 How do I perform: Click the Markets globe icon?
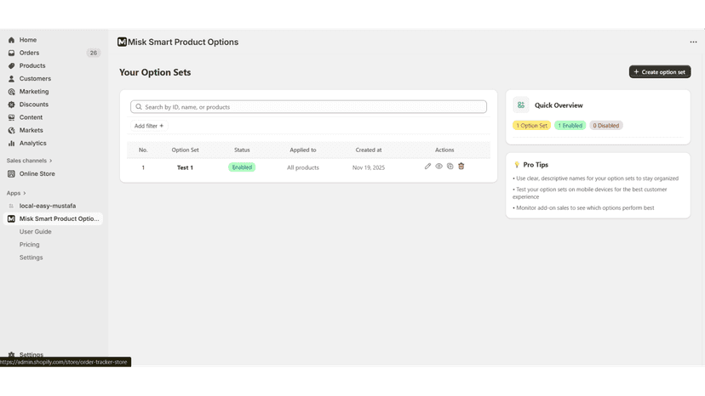(x=11, y=130)
